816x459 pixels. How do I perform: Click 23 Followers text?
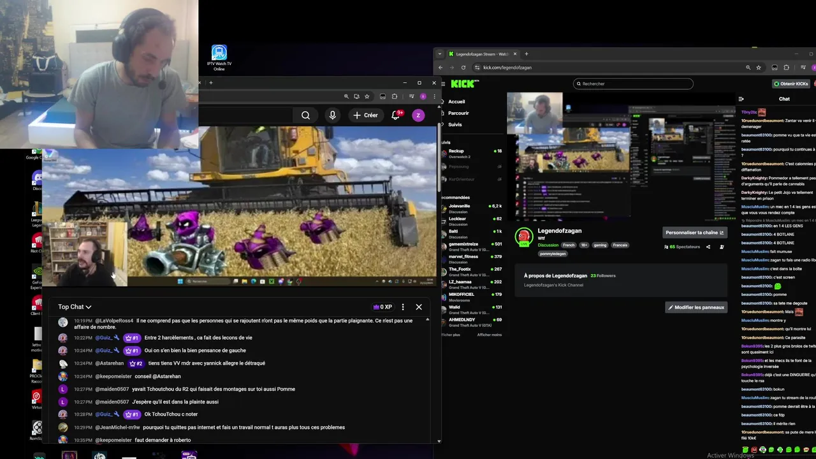(603, 275)
